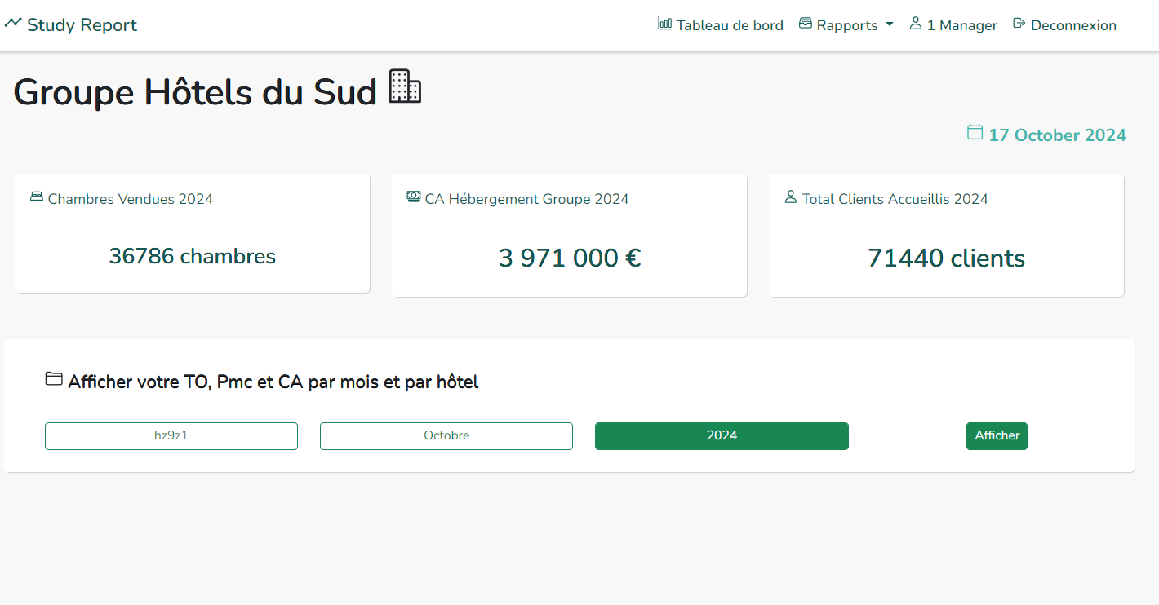Expand the Rapports dropdown caret
The height and width of the screenshot is (605, 1159).
point(890,24)
